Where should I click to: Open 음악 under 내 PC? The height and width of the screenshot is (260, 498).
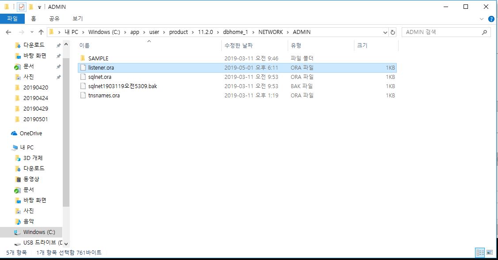pyautogui.click(x=28, y=221)
